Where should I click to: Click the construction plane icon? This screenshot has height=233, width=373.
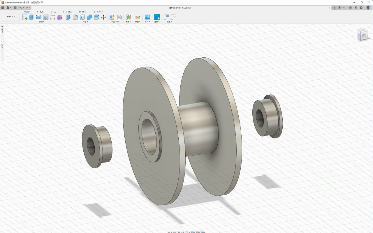(128, 17)
